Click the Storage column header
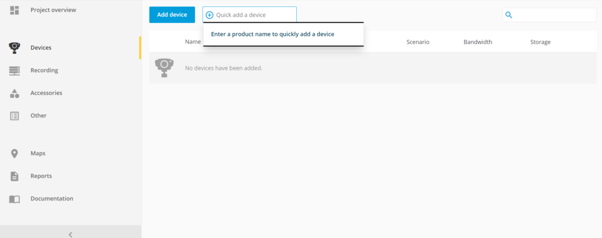The height and width of the screenshot is (238, 602). (540, 42)
